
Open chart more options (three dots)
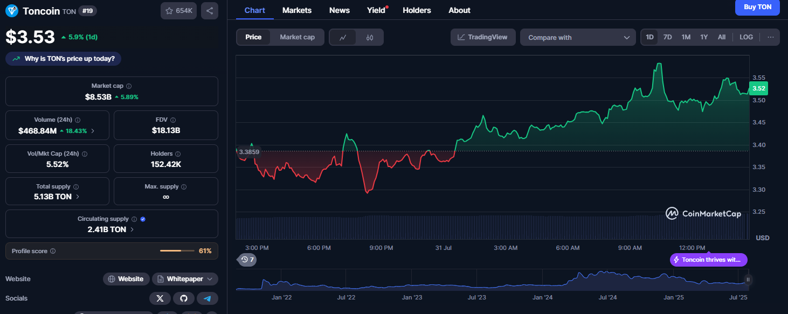(771, 37)
